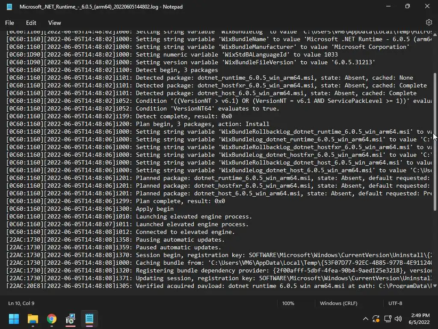Click Planned package dotnet_host_6.0.5 line

[219, 193]
